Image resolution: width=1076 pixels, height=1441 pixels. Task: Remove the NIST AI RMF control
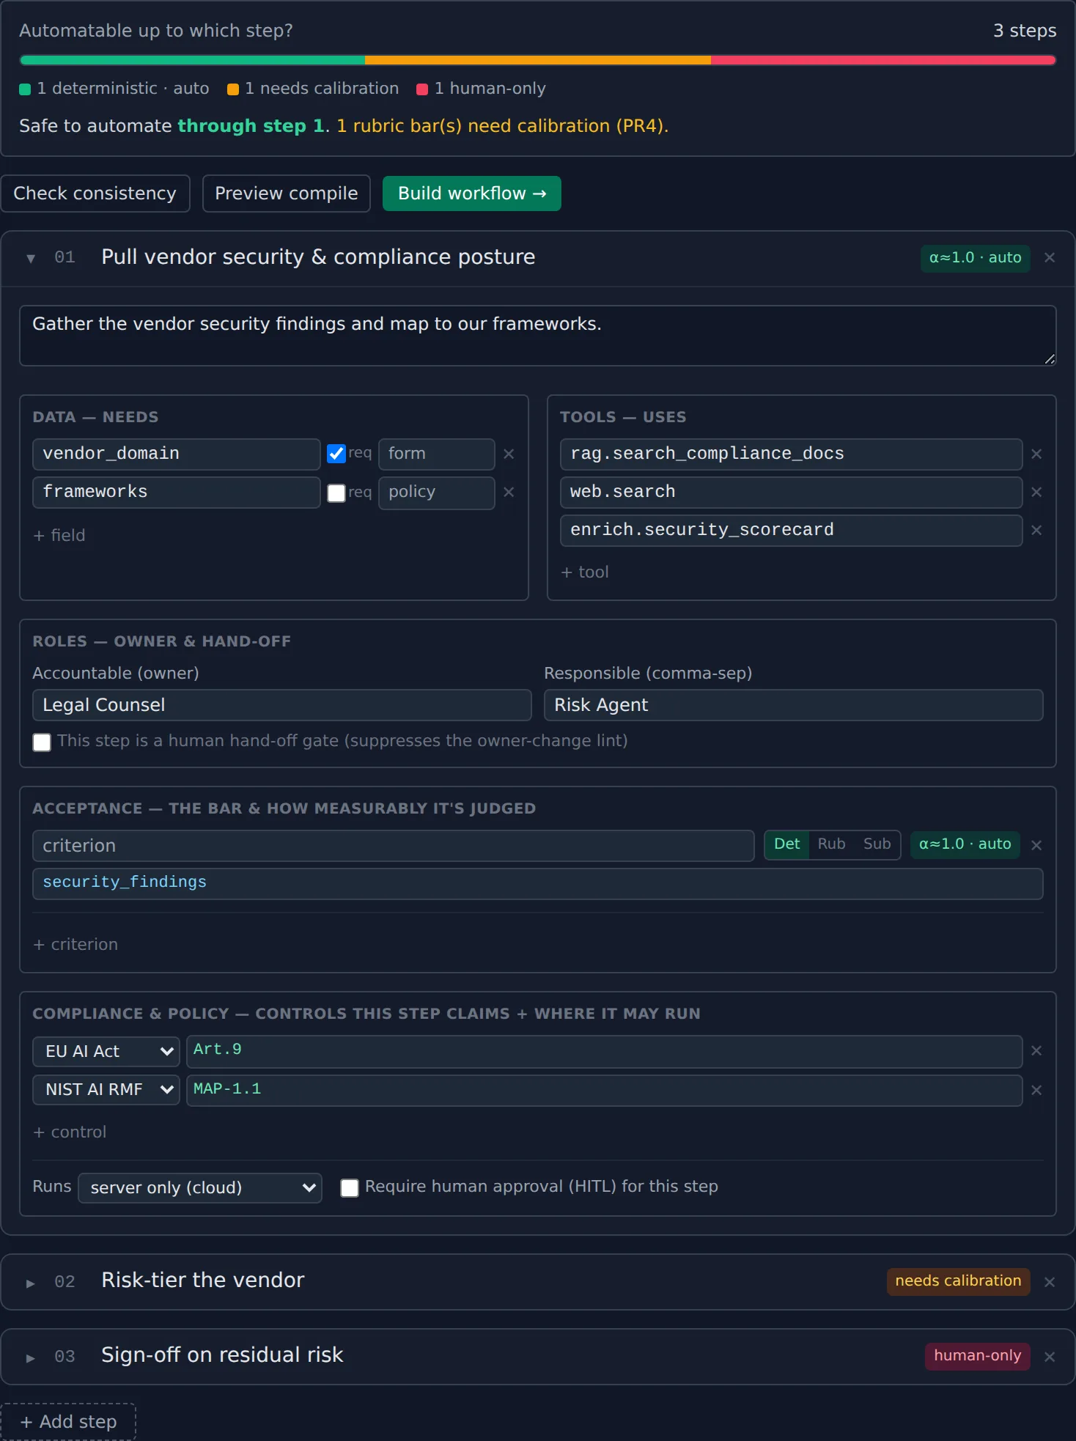coord(1036,1091)
